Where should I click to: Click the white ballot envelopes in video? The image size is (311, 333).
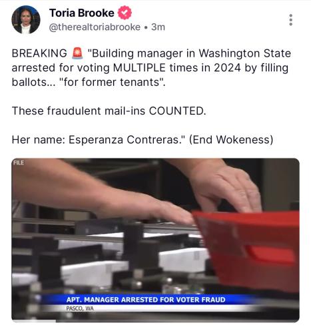pos(184,260)
